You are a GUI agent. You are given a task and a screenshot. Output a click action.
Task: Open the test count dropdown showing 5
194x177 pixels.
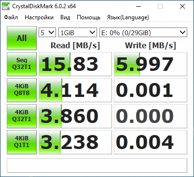click(47, 32)
